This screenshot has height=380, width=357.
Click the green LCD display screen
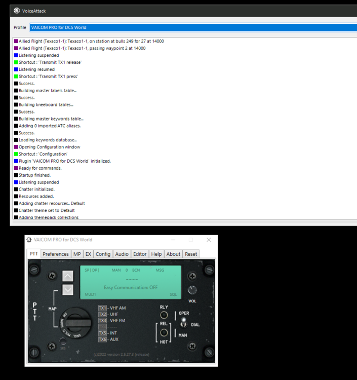[131, 282]
